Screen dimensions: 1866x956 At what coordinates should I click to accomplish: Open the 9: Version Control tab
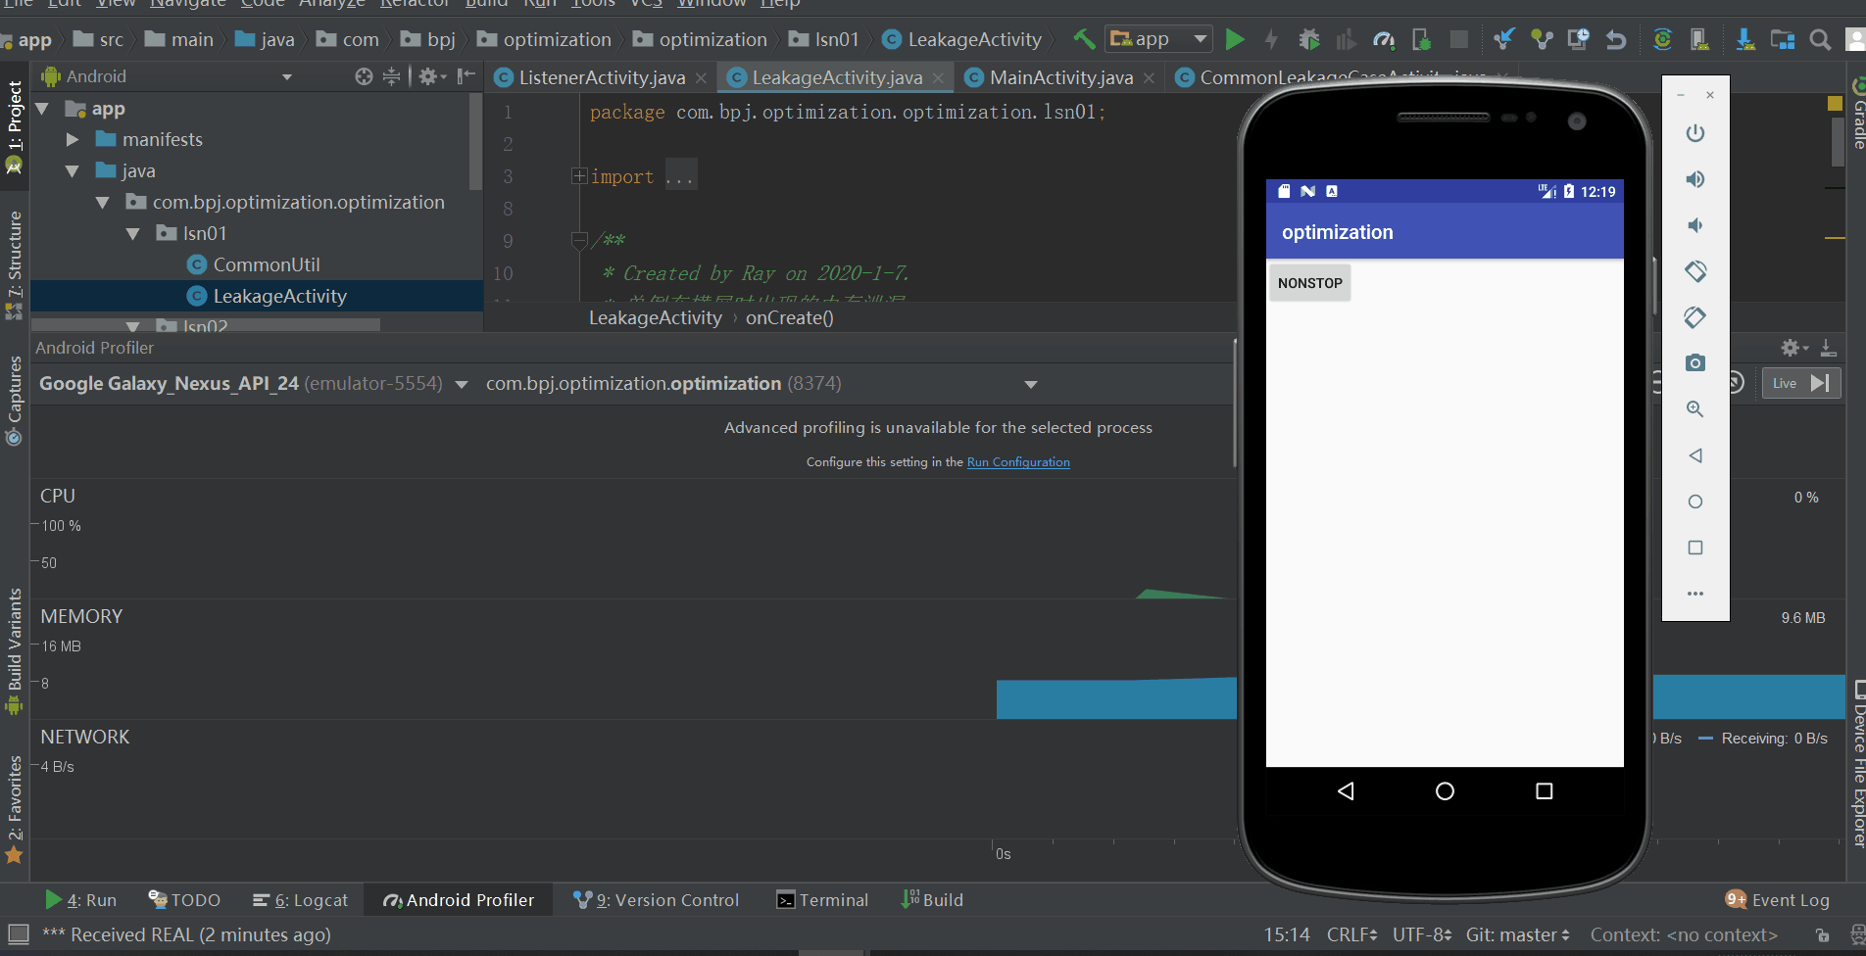click(x=657, y=900)
